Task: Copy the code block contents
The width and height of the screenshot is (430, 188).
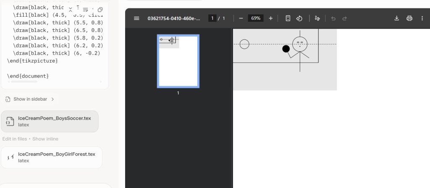Action: (x=100, y=10)
